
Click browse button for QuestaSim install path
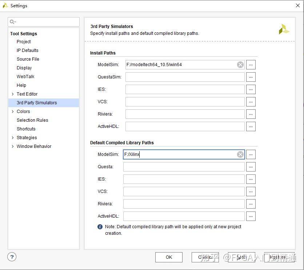251,77
